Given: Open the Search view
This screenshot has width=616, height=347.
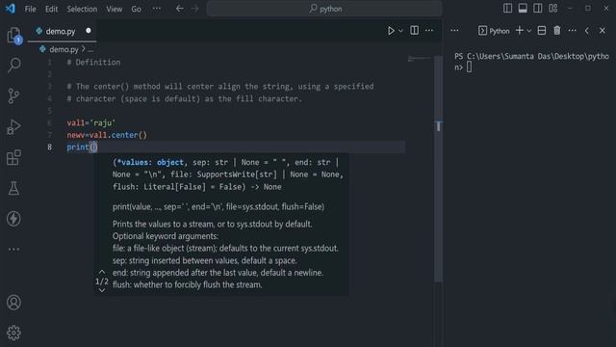Looking at the screenshot, I should (14, 66).
